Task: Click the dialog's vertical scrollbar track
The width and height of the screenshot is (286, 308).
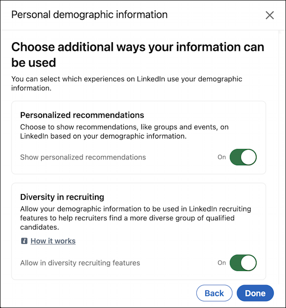Action: (280, 157)
